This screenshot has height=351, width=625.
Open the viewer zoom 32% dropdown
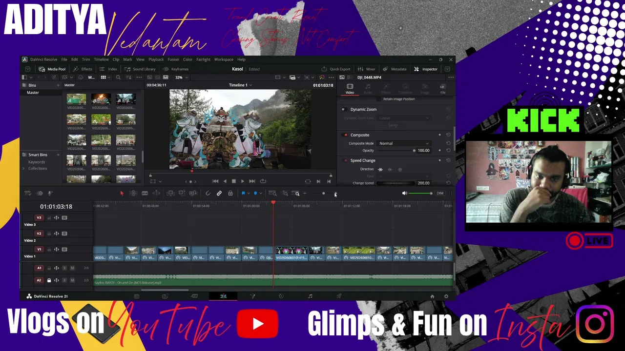(181, 78)
